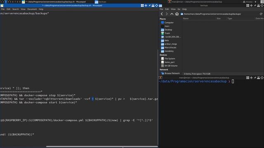
Task: Click the selected '-' in tar line
Action: click(x=92, y=99)
